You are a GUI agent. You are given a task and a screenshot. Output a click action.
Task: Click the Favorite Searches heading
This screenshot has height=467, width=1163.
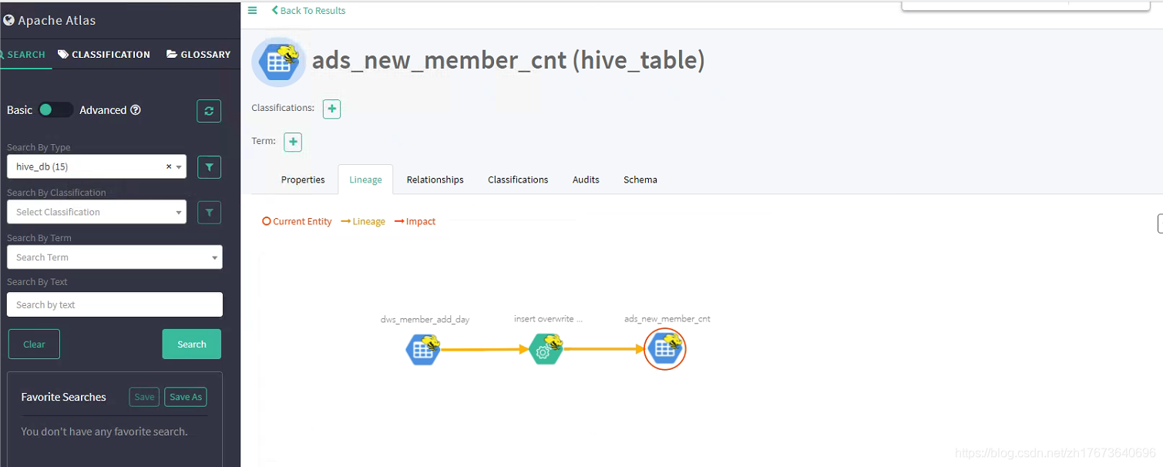[64, 397]
